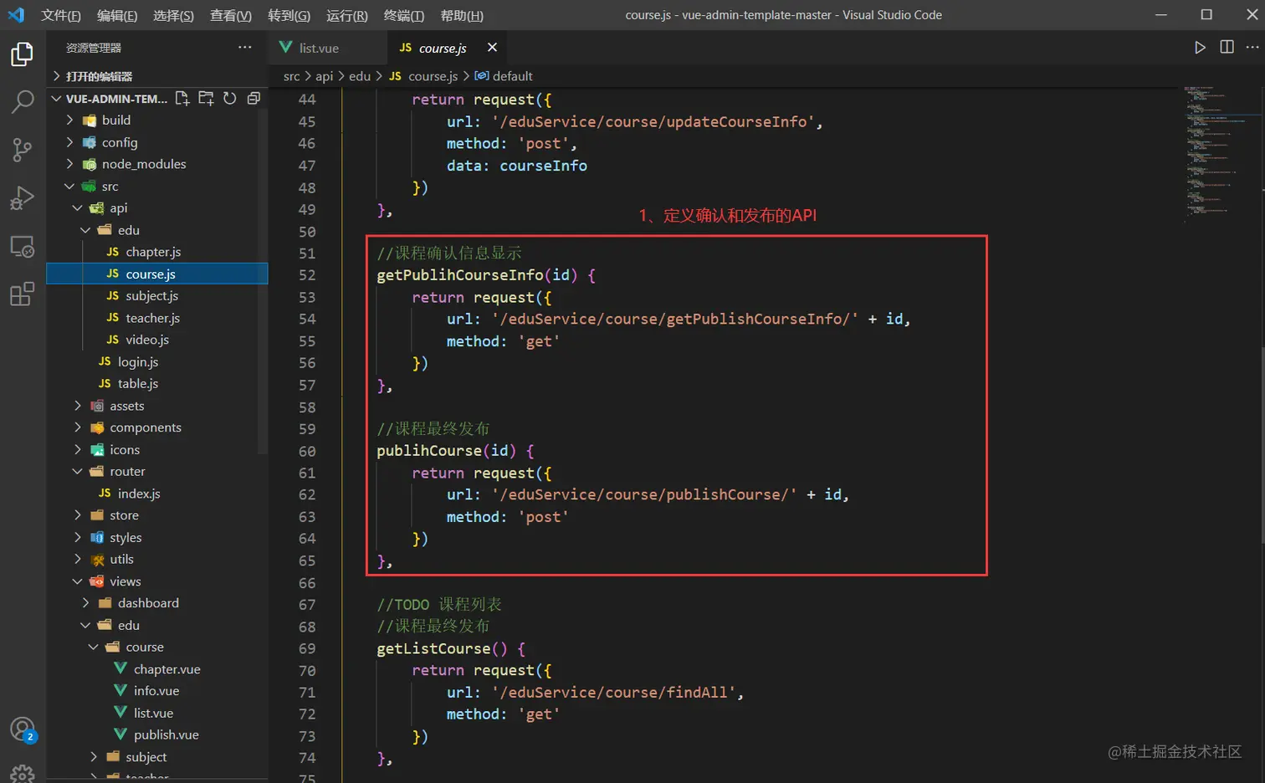Close the course.js editor tab

coord(492,48)
